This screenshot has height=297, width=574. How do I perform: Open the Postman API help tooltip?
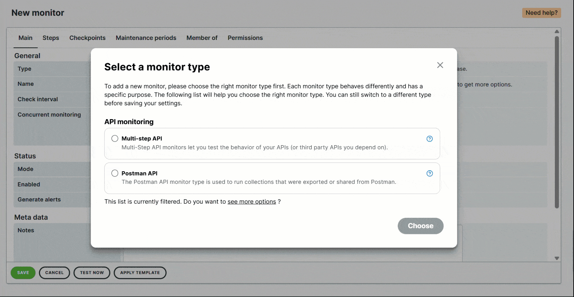tap(429, 173)
